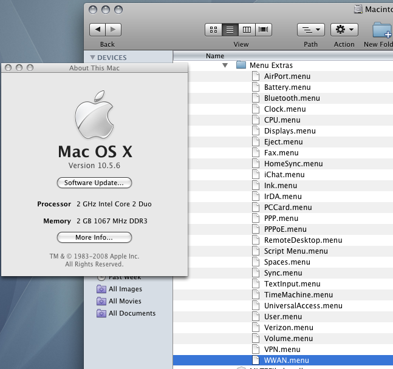Select the TimeMachine.menu file name

[298, 295]
